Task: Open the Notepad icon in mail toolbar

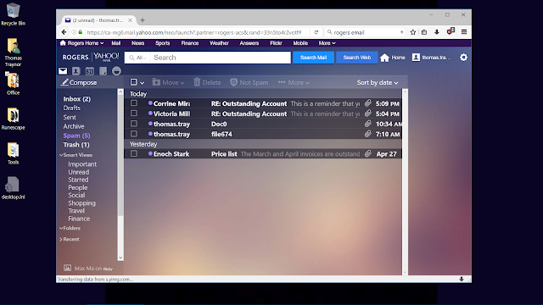Action: pyautogui.click(x=104, y=71)
